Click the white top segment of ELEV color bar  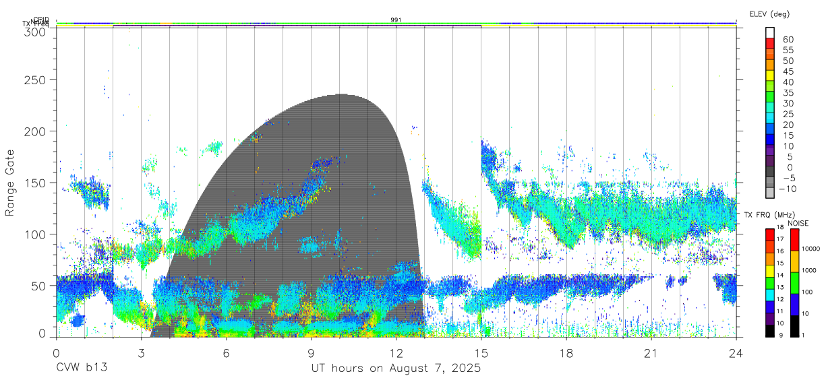pyautogui.click(x=770, y=32)
